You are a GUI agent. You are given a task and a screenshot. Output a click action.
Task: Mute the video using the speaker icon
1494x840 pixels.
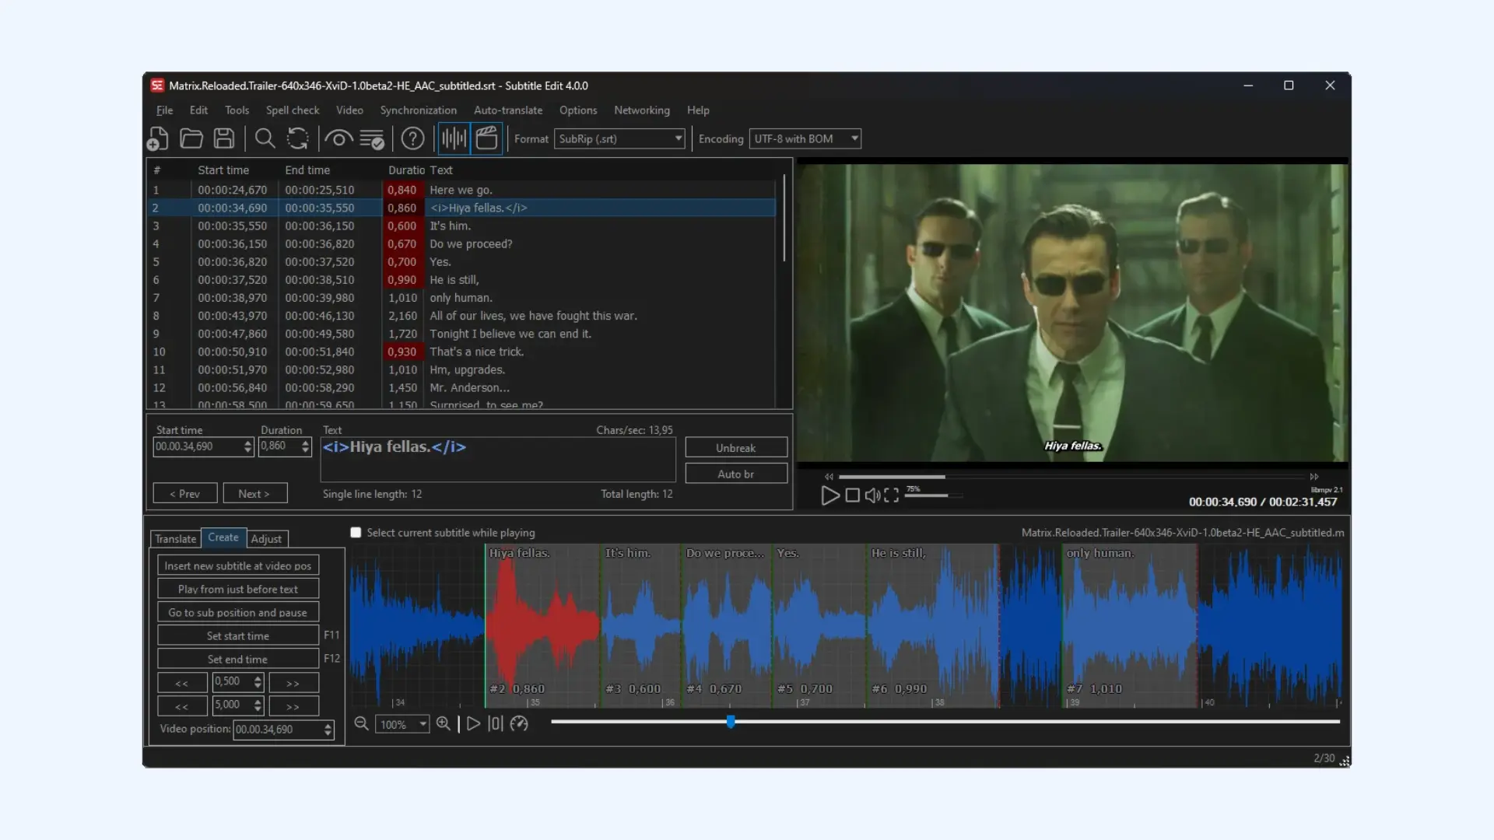point(872,495)
